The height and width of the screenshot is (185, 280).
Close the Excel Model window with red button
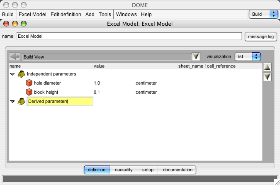(6, 24)
